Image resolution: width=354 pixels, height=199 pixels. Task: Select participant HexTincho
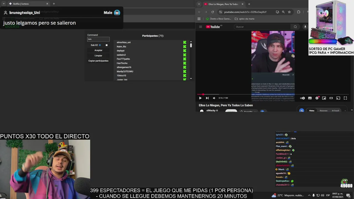122,63
